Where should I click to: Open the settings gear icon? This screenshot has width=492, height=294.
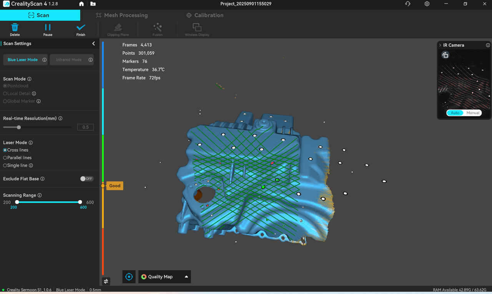[x=427, y=4]
